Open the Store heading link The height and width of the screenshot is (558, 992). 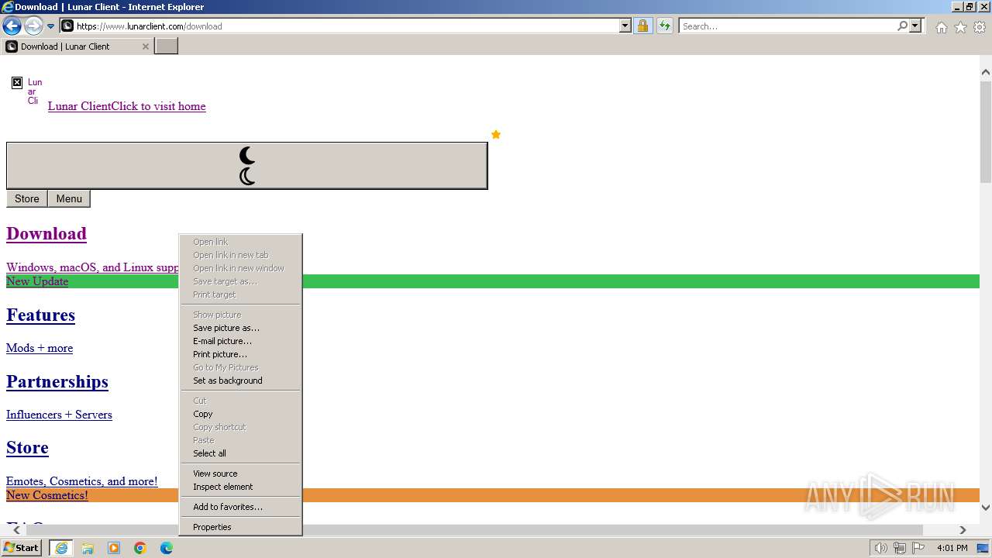[x=27, y=447]
